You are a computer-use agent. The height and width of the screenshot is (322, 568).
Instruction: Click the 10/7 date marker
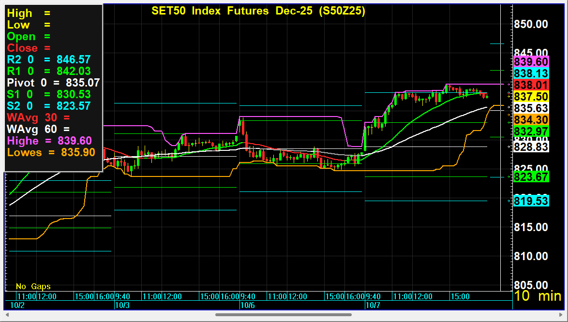pyautogui.click(x=373, y=305)
